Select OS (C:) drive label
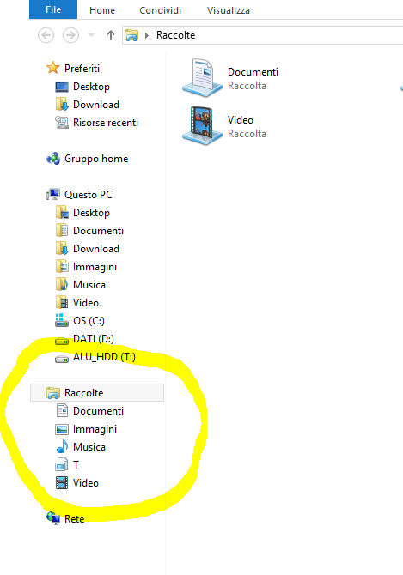 pos(89,320)
